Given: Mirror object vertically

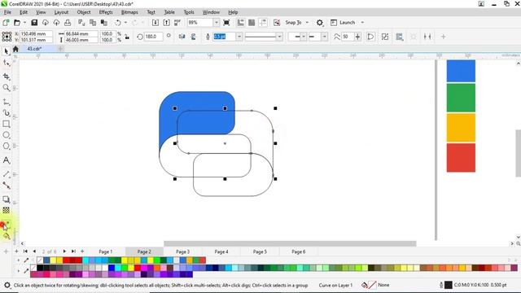Looking at the screenshot, I should (193, 37).
